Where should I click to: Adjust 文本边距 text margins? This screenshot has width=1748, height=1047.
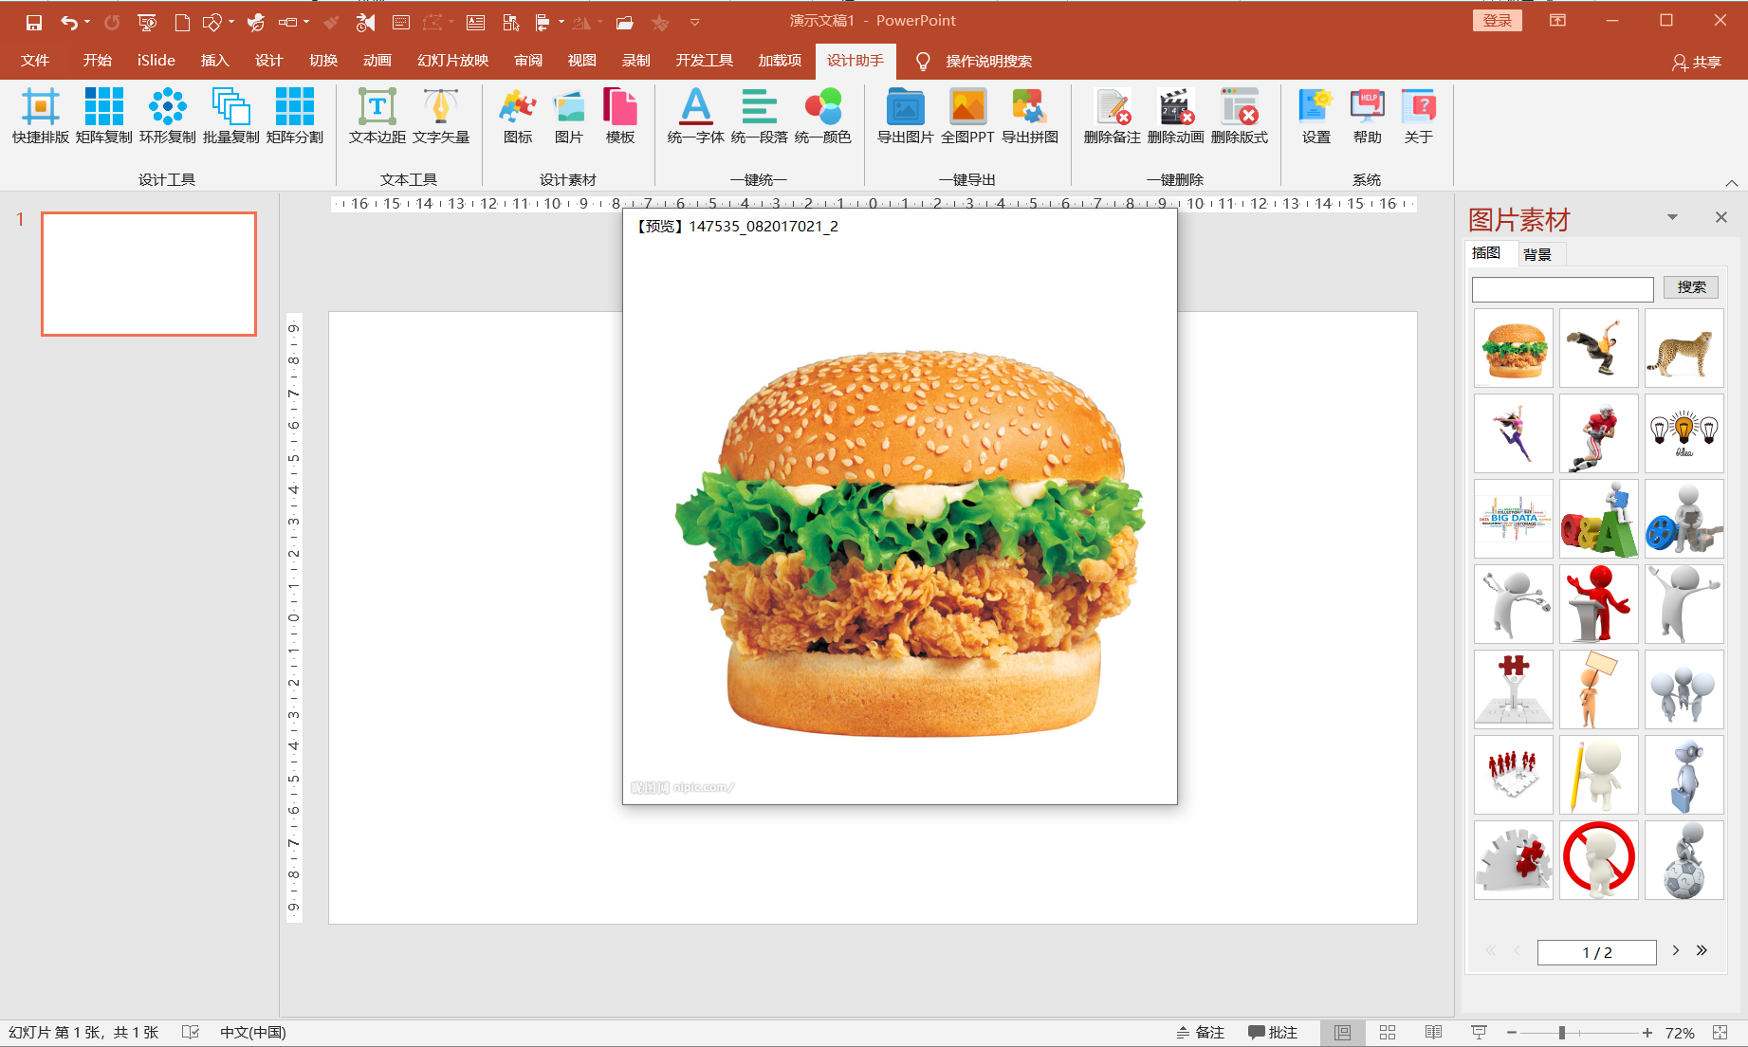[377, 116]
